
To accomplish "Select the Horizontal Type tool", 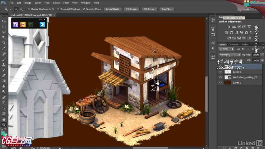I will click(4, 103).
